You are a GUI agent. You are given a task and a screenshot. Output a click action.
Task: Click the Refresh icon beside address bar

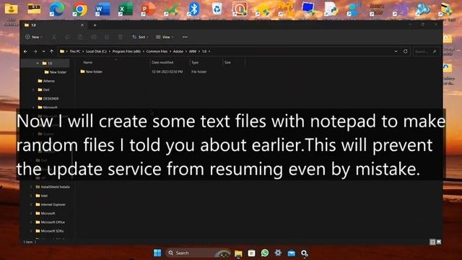point(406,51)
